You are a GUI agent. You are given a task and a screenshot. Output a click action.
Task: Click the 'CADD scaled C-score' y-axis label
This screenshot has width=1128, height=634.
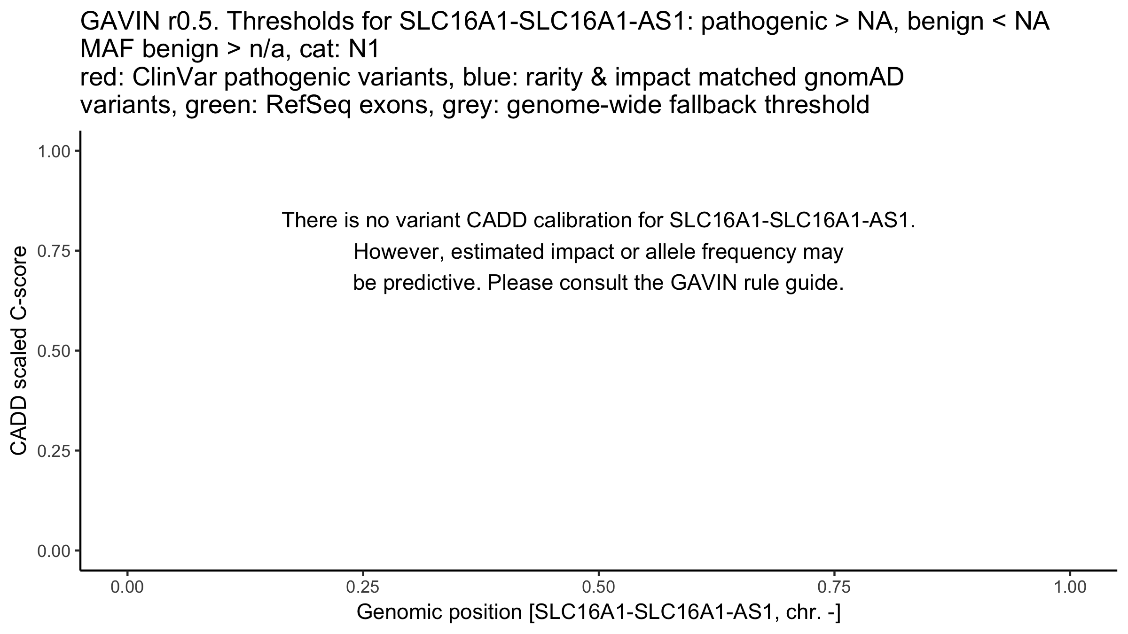(20, 351)
